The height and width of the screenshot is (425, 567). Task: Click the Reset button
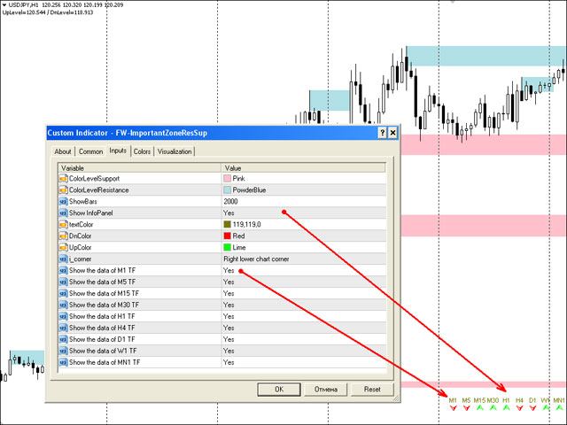pyautogui.click(x=372, y=390)
